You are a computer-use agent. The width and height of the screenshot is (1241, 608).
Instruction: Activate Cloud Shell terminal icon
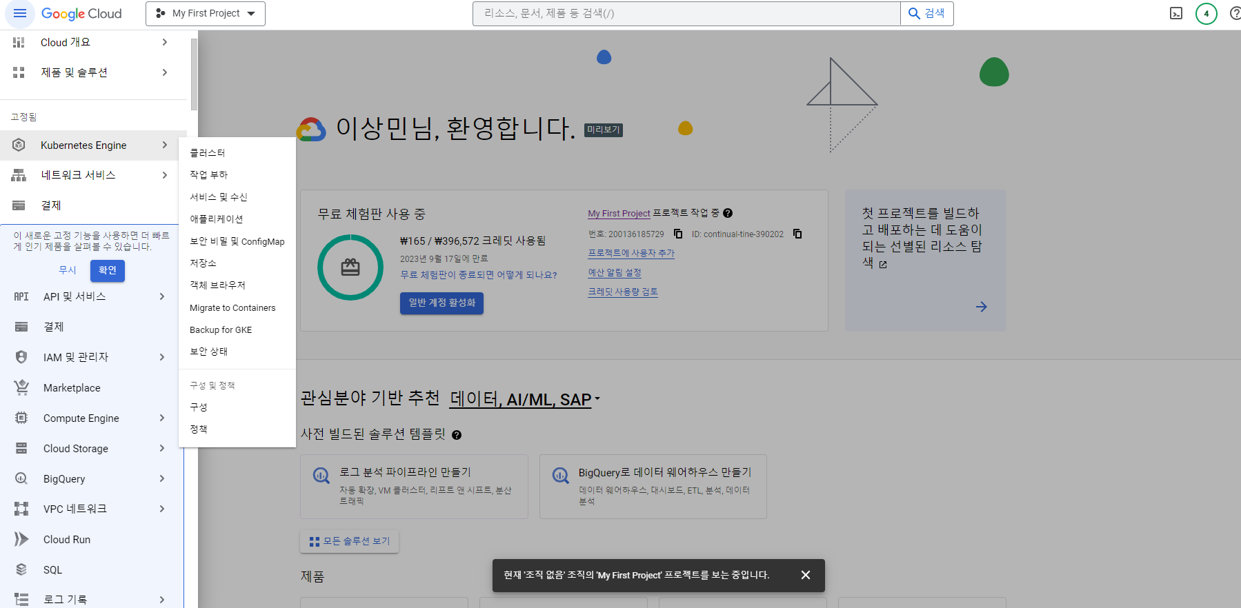1176,13
